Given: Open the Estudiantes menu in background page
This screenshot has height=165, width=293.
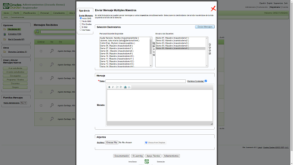Looking at the screenshot, I should coord(59,13).
